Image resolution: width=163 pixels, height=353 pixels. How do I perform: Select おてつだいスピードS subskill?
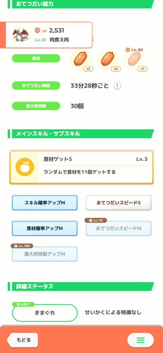pos(119,203)
